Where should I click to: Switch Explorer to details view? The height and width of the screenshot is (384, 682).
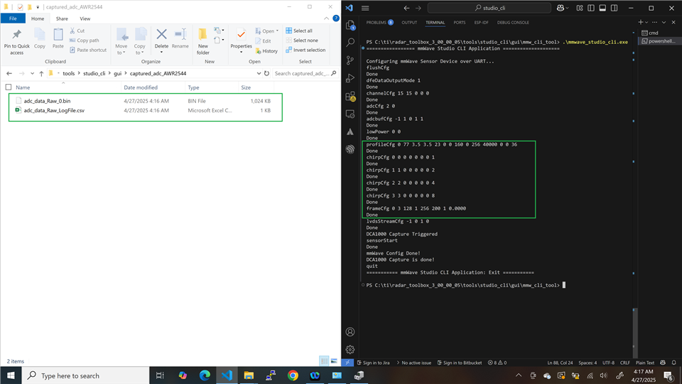[x=324, y=361]
